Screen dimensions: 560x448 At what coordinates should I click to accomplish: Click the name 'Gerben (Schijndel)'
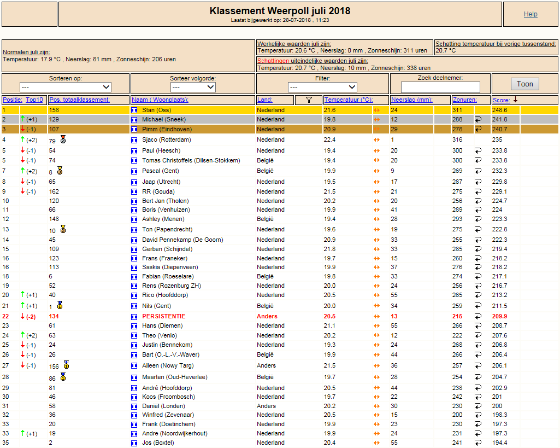(167, 249)
